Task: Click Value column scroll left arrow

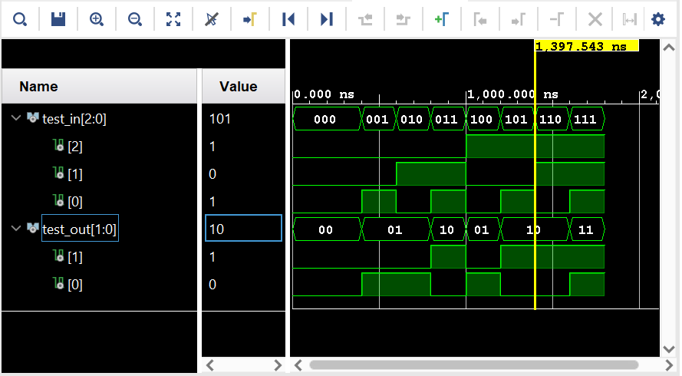Action: [210, 364]
